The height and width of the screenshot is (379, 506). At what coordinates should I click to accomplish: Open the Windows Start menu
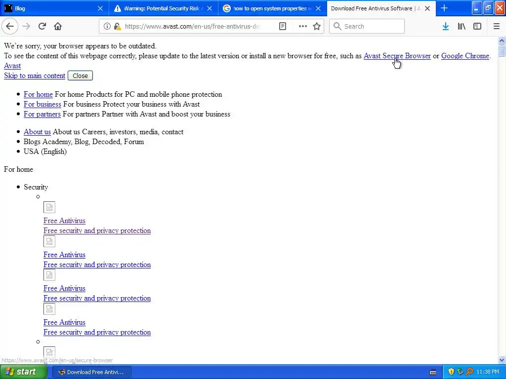pyautogui.click(x=23, y=372)
